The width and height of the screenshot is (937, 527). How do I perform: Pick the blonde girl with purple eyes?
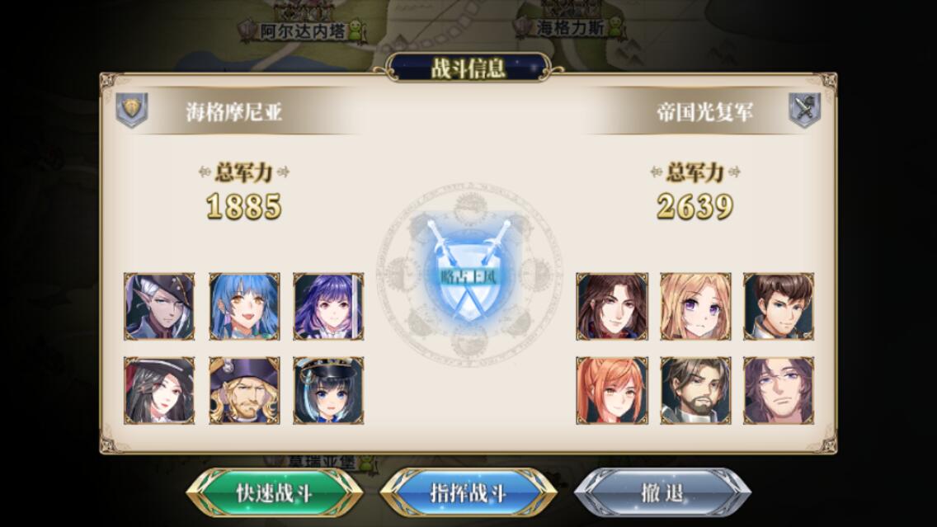695,307
